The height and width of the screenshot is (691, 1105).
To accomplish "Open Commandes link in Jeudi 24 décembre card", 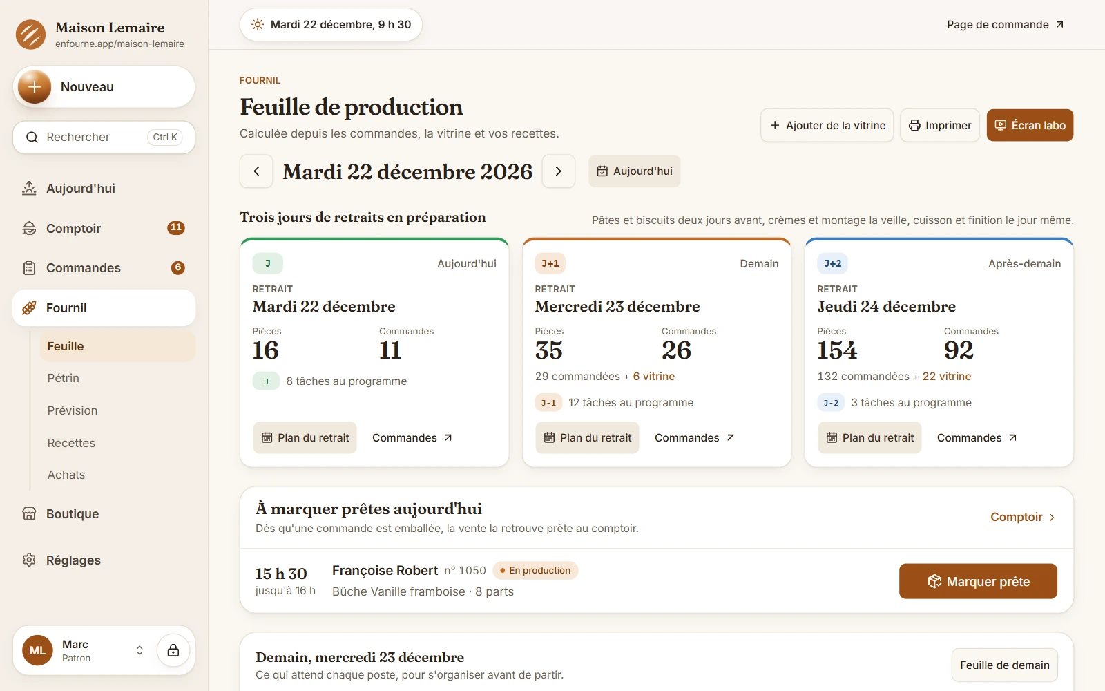I will point(977,437).
